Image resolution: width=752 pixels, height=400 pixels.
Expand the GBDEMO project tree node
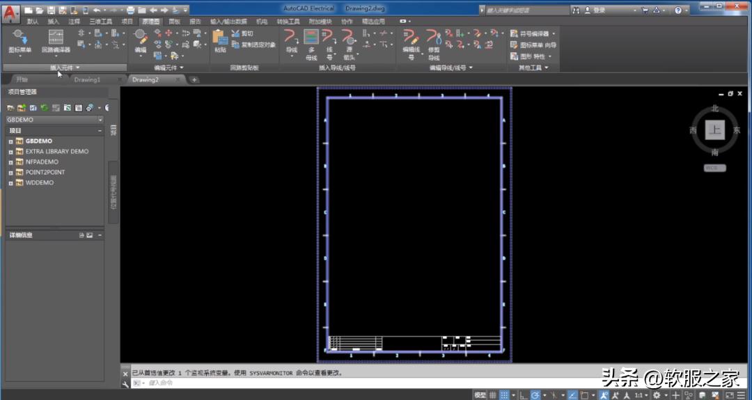pyautogui.click(x=11, y=141)
